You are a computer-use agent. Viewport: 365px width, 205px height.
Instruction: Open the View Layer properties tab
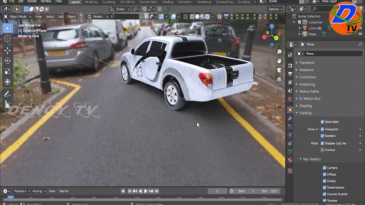pos(290,82)
